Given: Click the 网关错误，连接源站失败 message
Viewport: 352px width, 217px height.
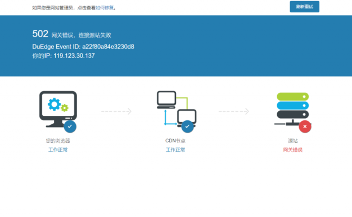Looking at the screenshot, I should pos(82,35).
